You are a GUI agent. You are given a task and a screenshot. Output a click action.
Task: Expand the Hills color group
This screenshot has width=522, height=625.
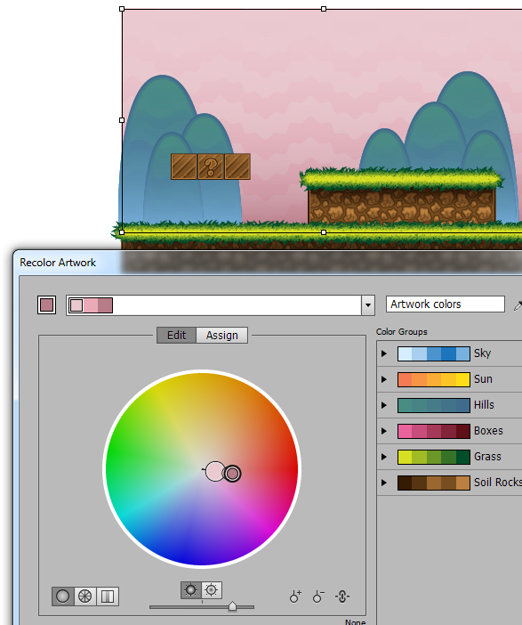tap(384, 405)
